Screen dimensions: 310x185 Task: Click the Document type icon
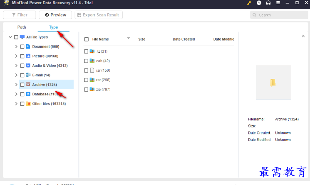coord(28,46)
